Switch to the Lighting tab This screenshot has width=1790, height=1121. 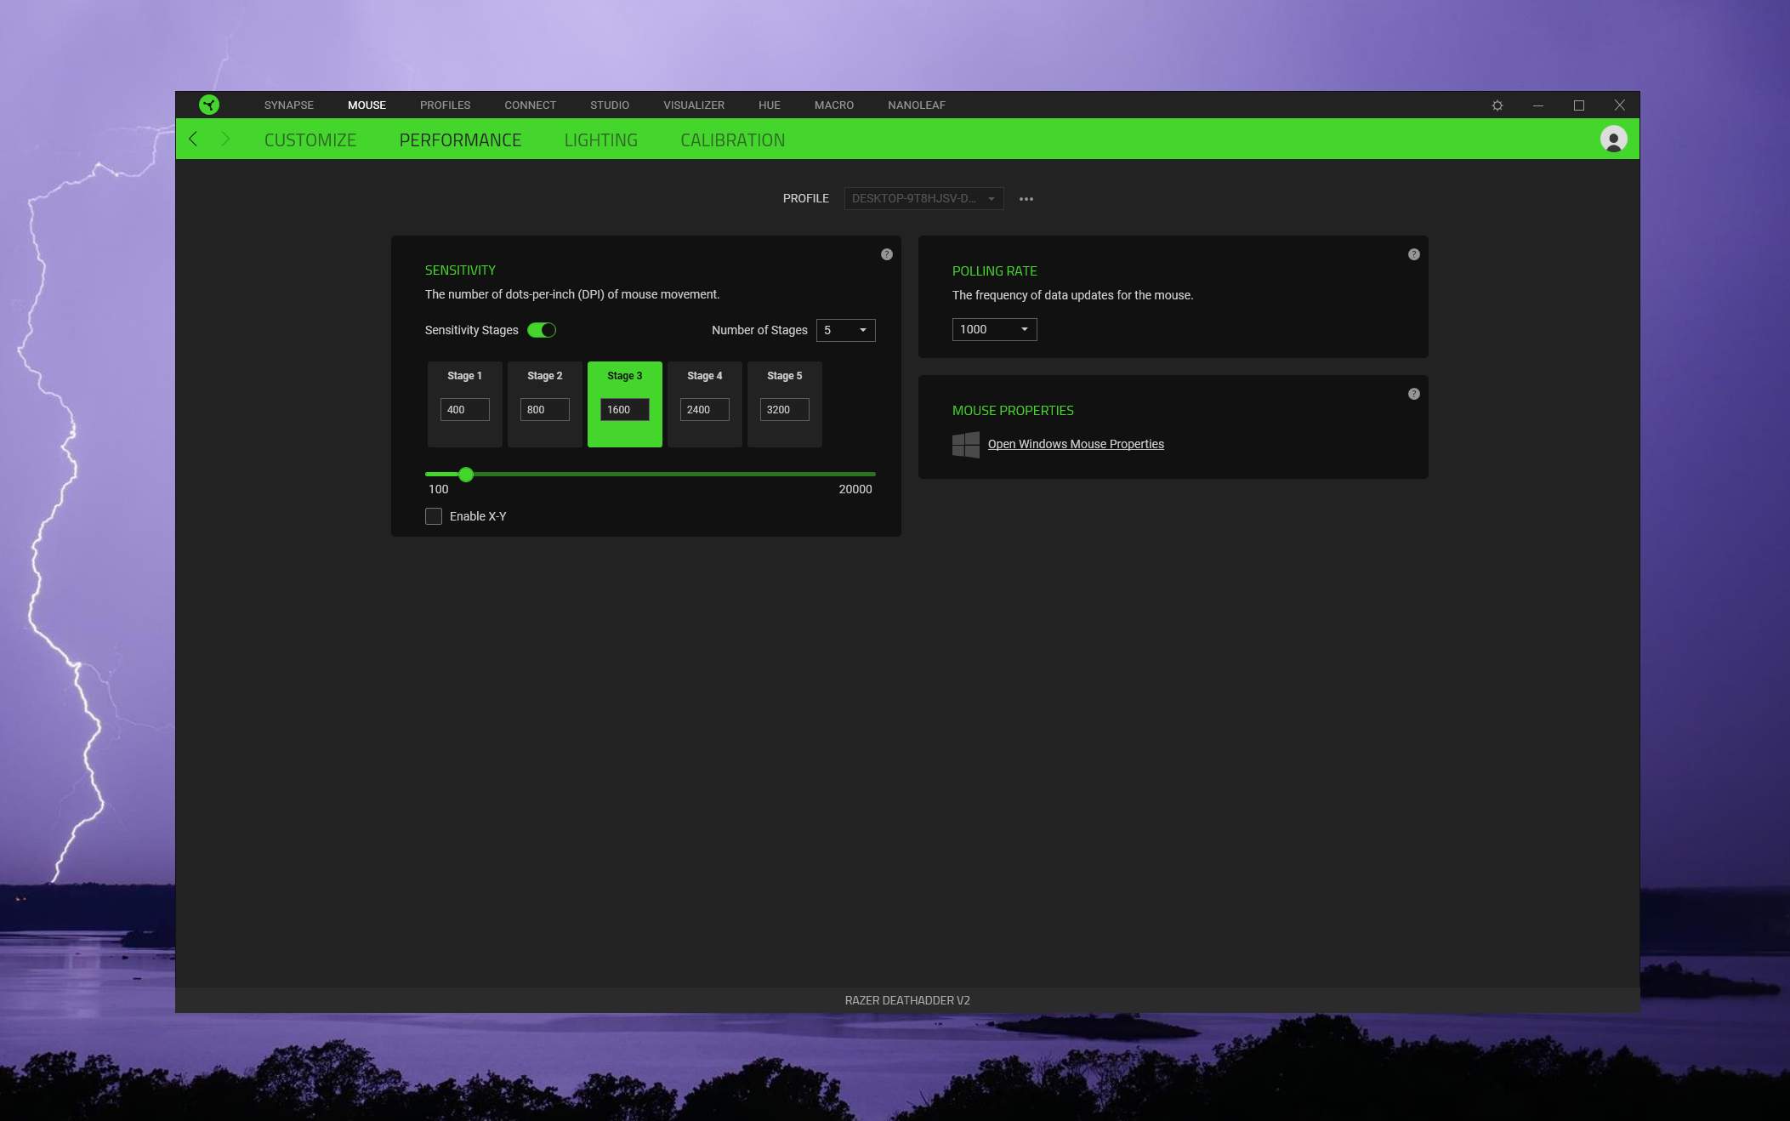coord(600,140)
